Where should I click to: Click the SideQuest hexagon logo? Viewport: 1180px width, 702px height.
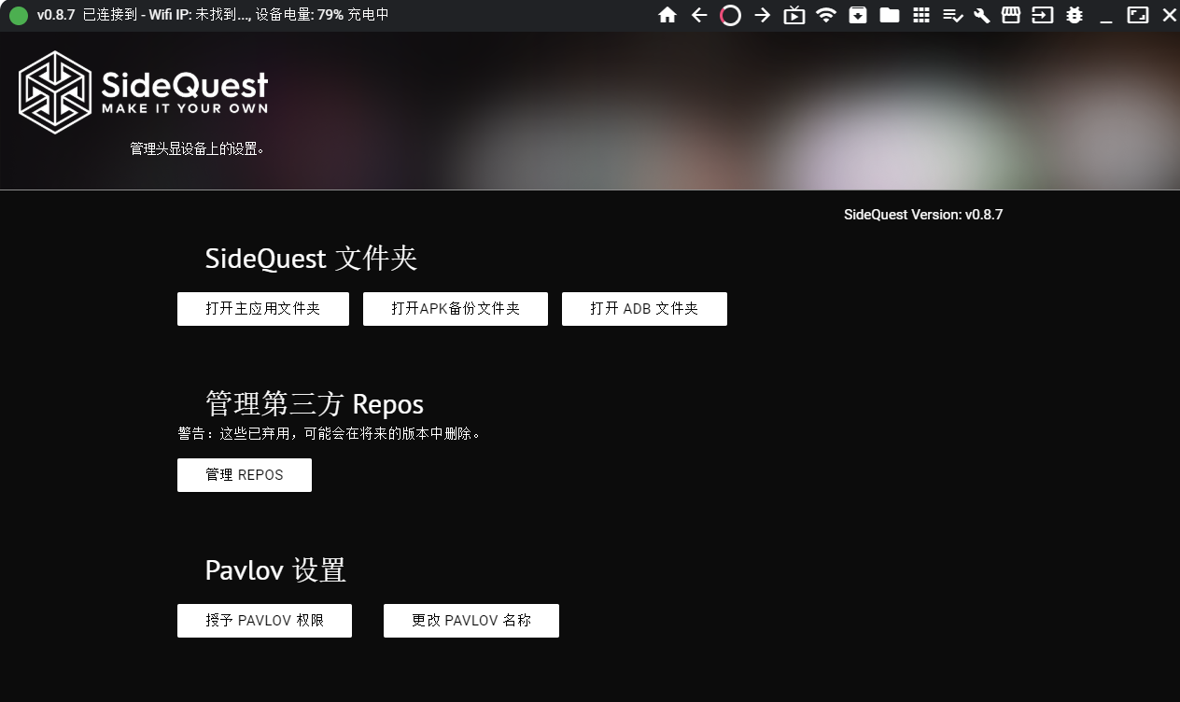pos(55,92)
